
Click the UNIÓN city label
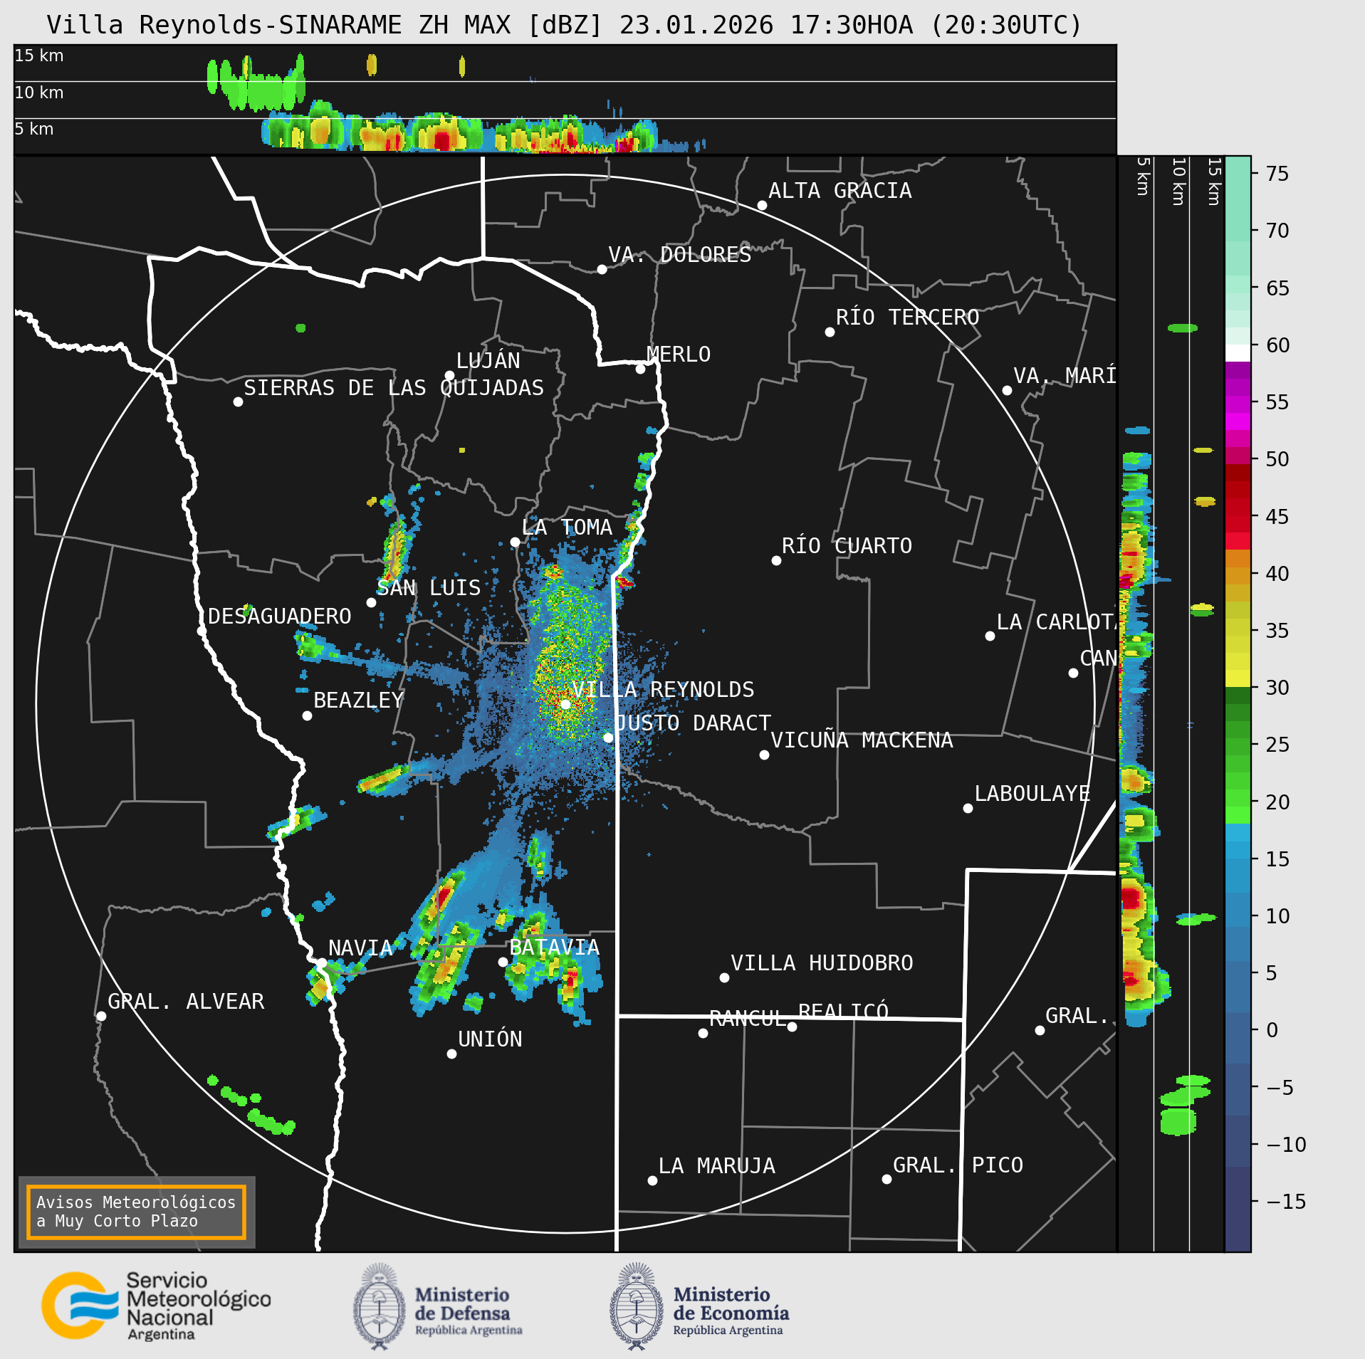coord(490,1039)
